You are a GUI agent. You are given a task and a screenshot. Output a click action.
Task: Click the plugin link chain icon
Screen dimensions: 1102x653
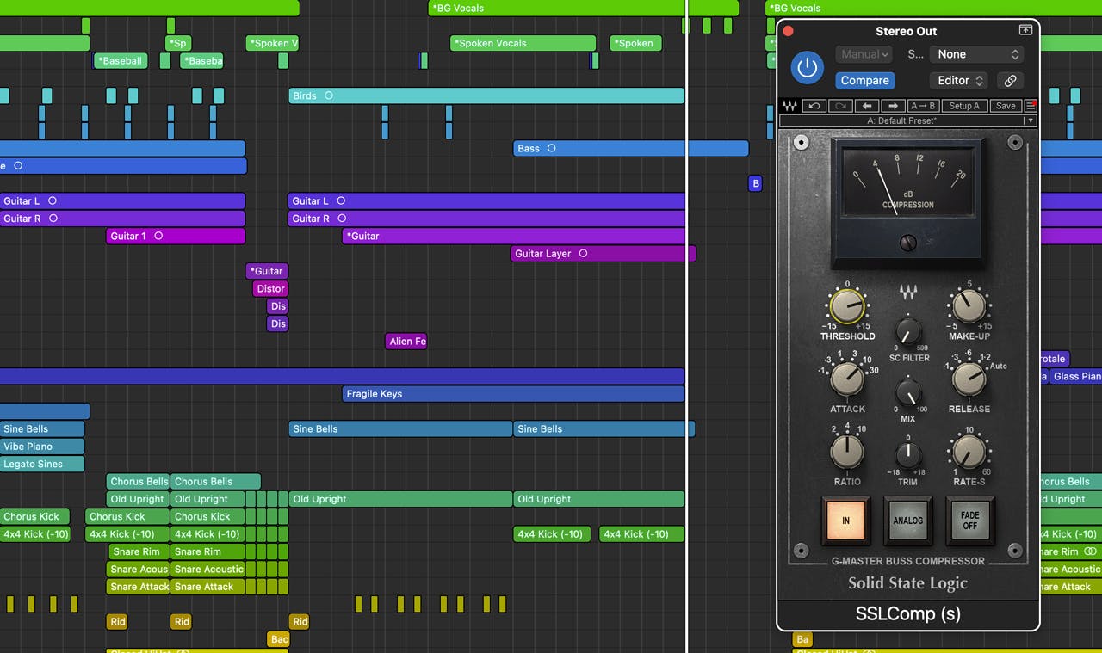pos(1010,80)
